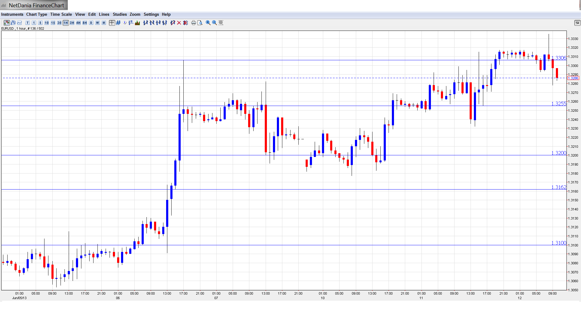
Task: Delete selected line with red X
Action: pyautogui.click(x=179, y=23)
